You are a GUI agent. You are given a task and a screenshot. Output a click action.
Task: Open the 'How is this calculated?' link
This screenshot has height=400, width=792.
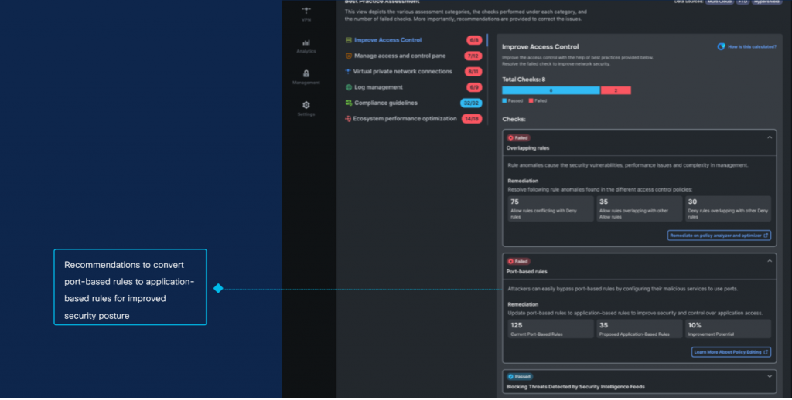tap(752, 46)
